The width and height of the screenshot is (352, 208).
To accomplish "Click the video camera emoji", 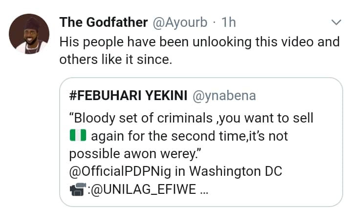I will coord(78,190).
